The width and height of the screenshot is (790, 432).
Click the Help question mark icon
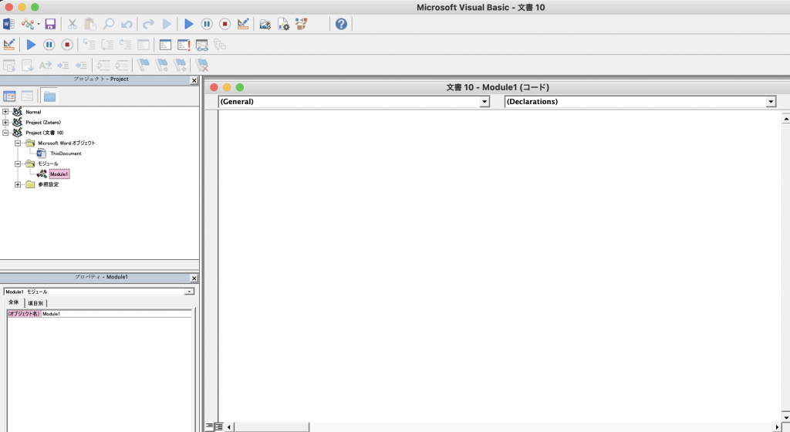tap(341, 24)
